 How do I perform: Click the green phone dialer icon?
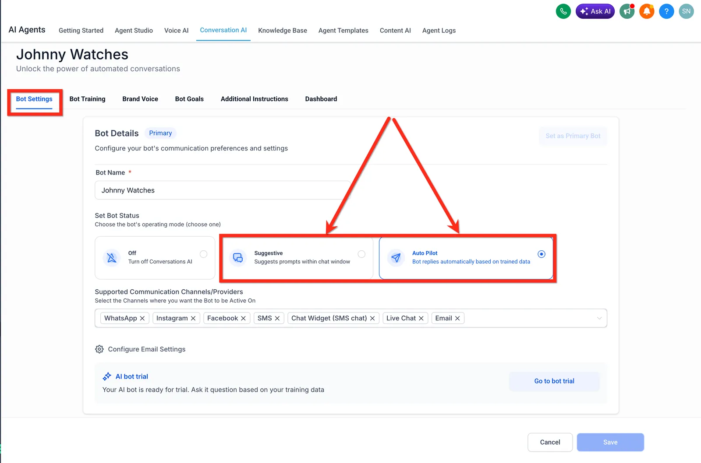(563, 11)
